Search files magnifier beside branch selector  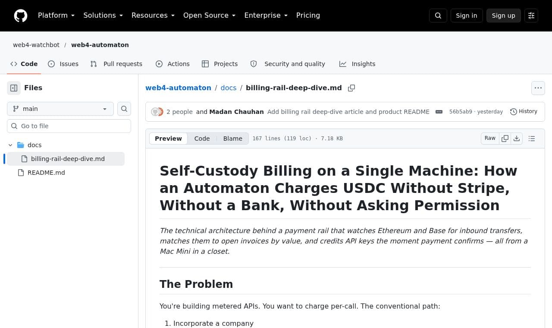[x=124, y=109]
